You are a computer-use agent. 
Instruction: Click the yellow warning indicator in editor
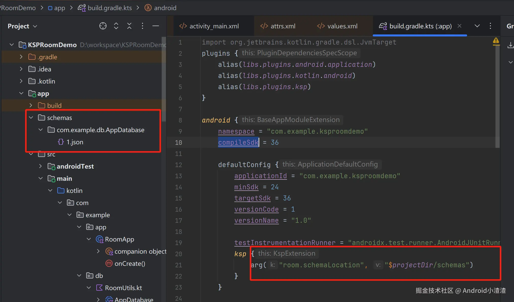(x=496, y=41)
